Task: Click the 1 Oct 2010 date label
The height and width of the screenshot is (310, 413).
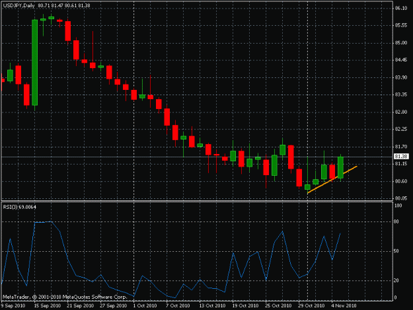Action: (145, 305)
